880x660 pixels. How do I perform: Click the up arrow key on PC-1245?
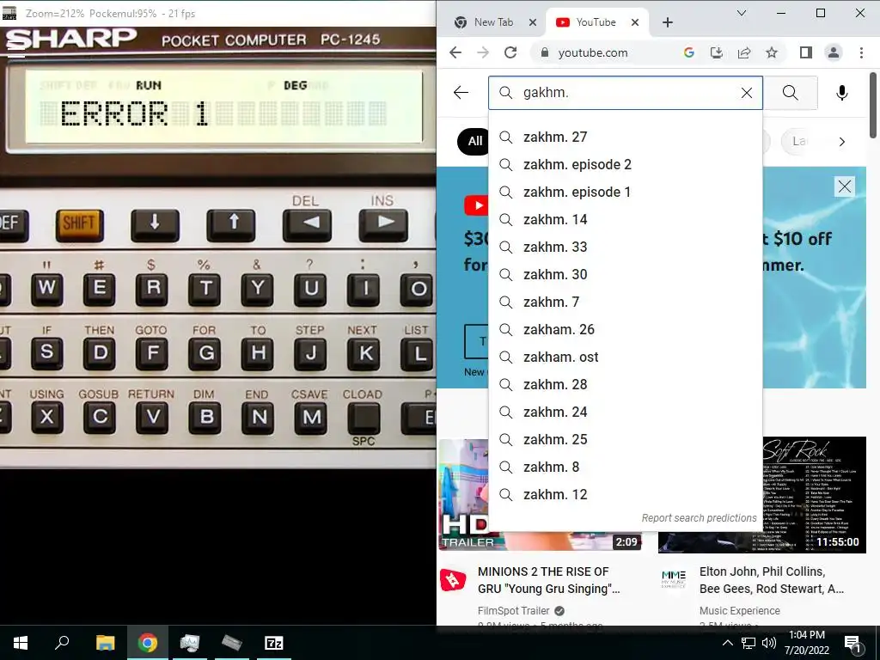click(230, 224)
